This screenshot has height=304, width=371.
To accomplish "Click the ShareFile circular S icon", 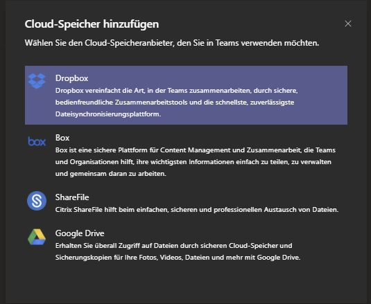I will [x=37, y=201].
